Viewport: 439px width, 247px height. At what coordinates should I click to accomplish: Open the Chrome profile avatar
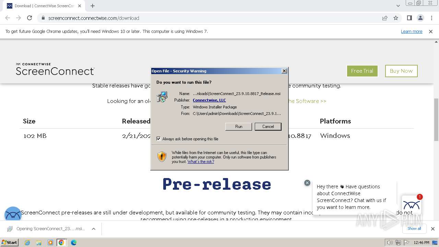point(420,18)
